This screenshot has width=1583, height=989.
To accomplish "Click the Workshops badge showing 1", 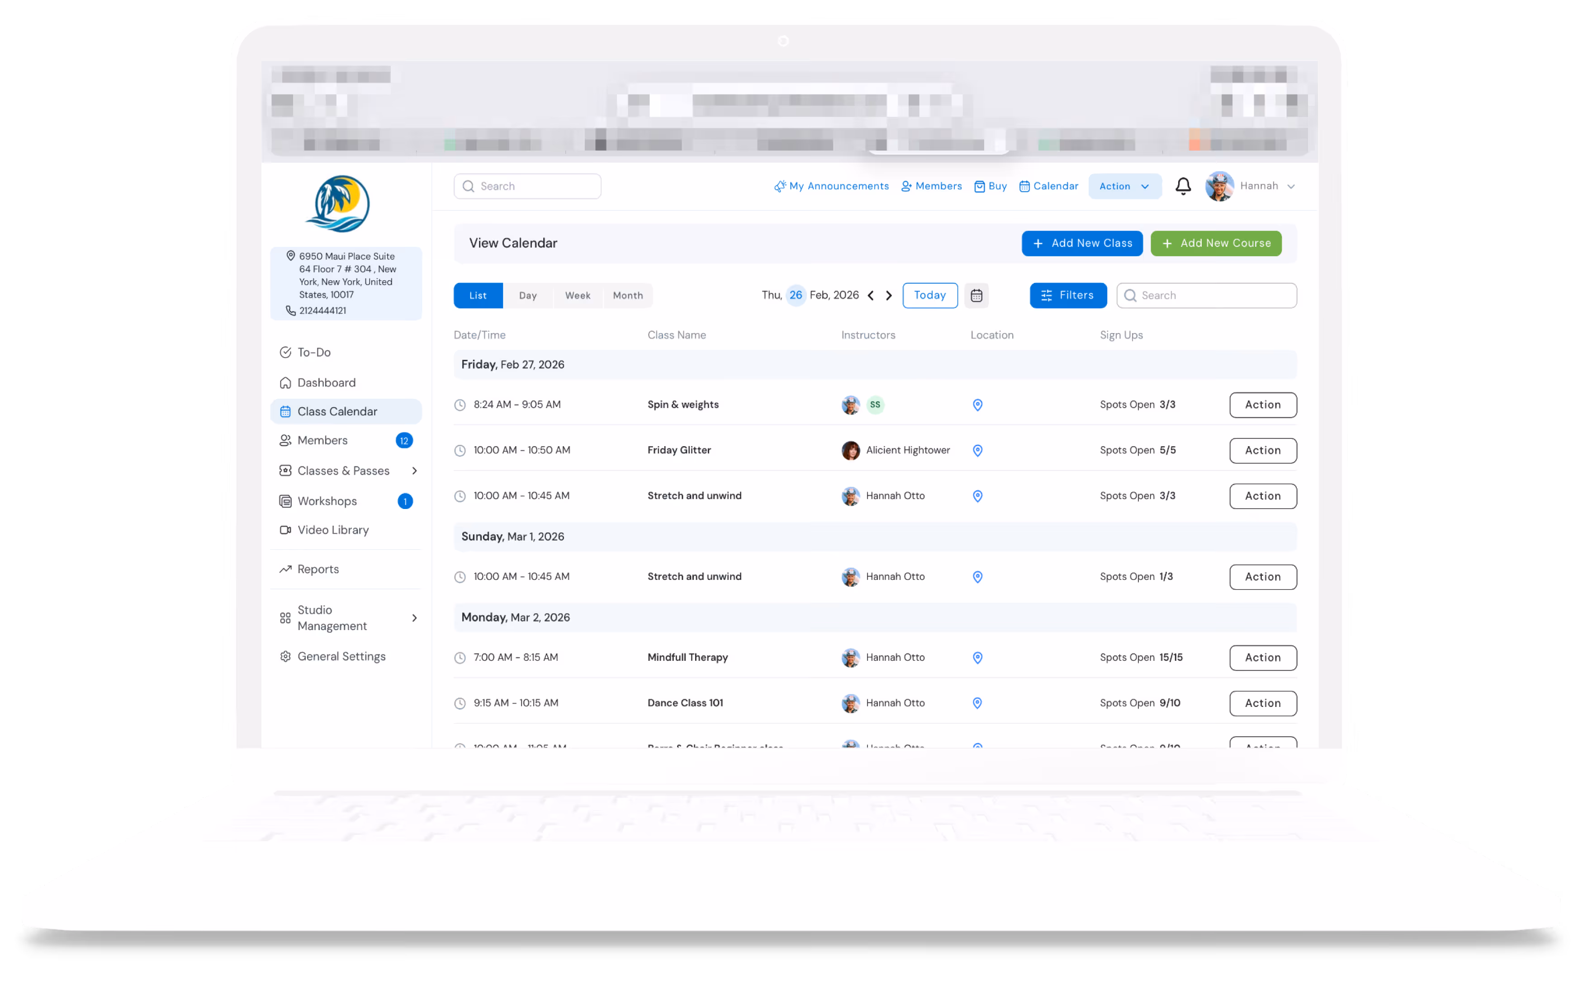I will point(405,501).
